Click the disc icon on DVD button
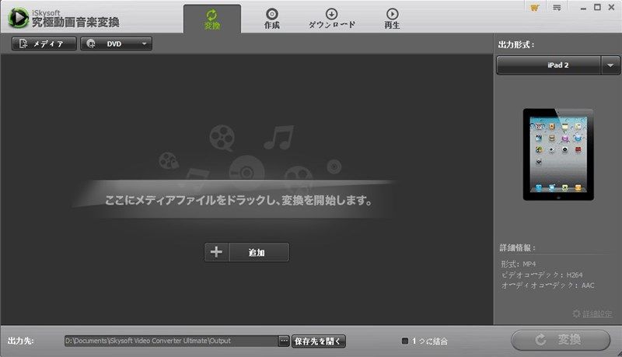The image size is (622, 357). pyautogui.click(x=91, y=44)
